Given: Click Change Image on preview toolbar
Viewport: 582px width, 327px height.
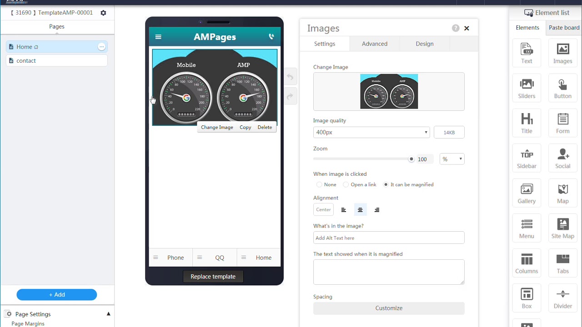Looking at the screenshot, I should [217, 127].
